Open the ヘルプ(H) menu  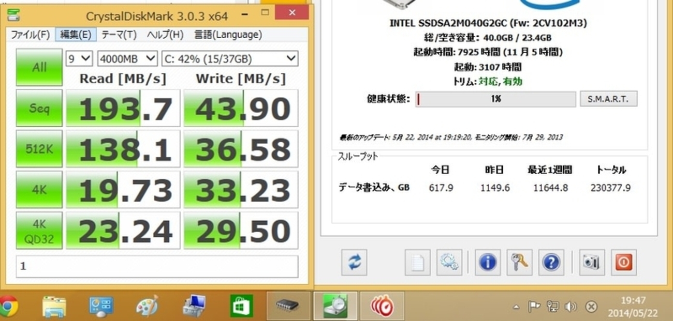(x=165, y=35)
